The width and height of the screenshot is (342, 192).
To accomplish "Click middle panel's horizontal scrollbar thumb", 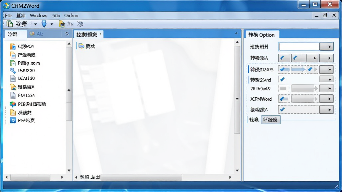I will [141, 177].
